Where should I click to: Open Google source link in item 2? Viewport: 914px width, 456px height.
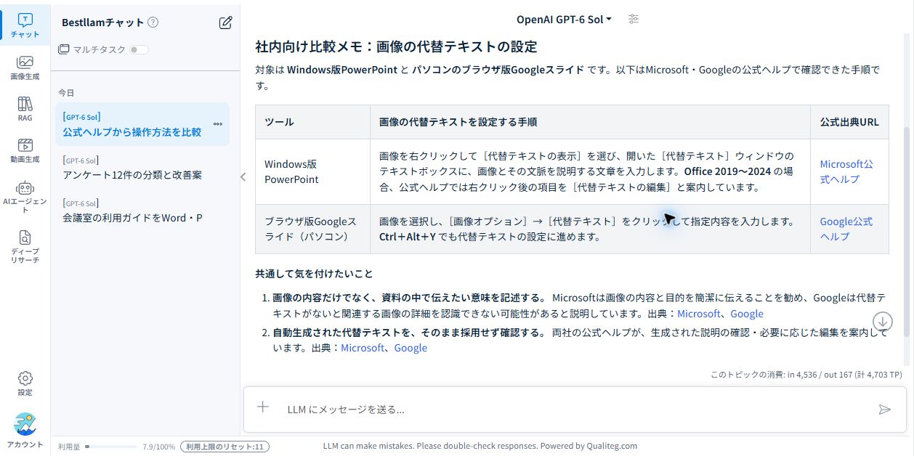(411, 348)
